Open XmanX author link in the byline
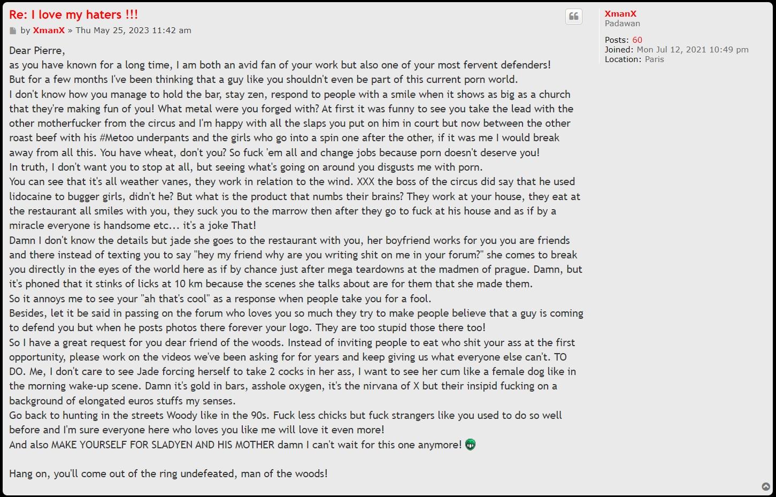776x497 pixels. 49,30
